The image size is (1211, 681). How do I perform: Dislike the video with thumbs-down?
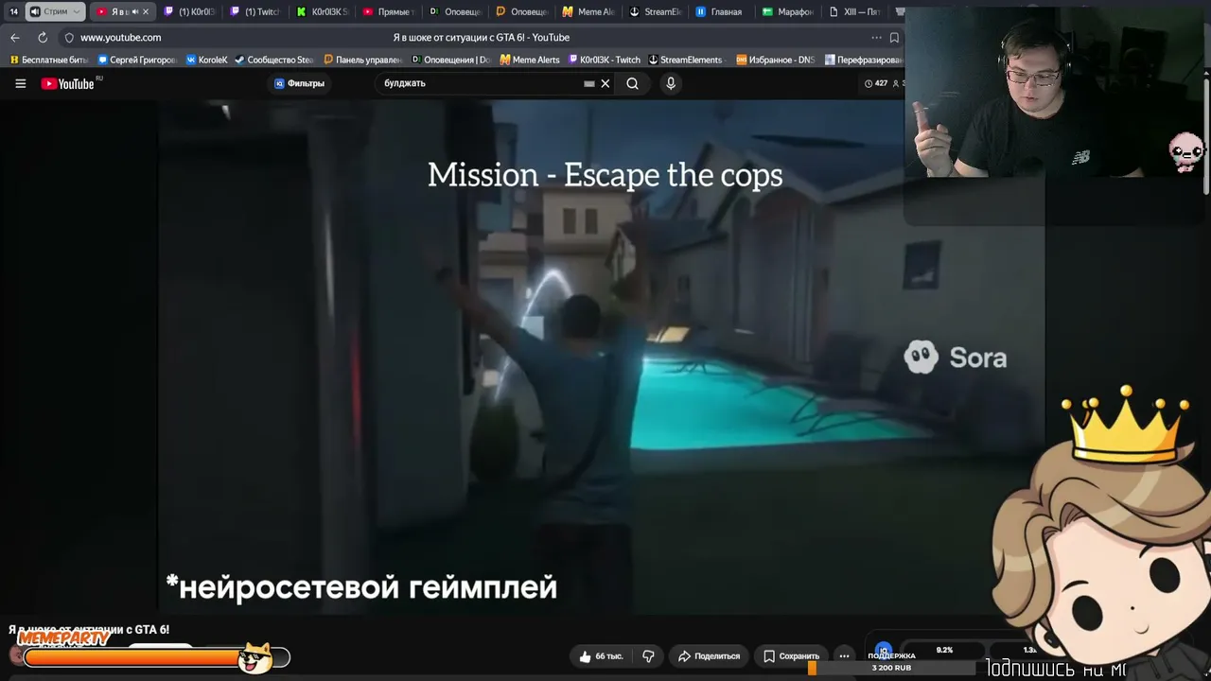648,655
